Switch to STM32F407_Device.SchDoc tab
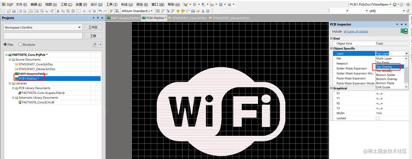Screen dimensions: 412x159 click(x=229, y=18)
